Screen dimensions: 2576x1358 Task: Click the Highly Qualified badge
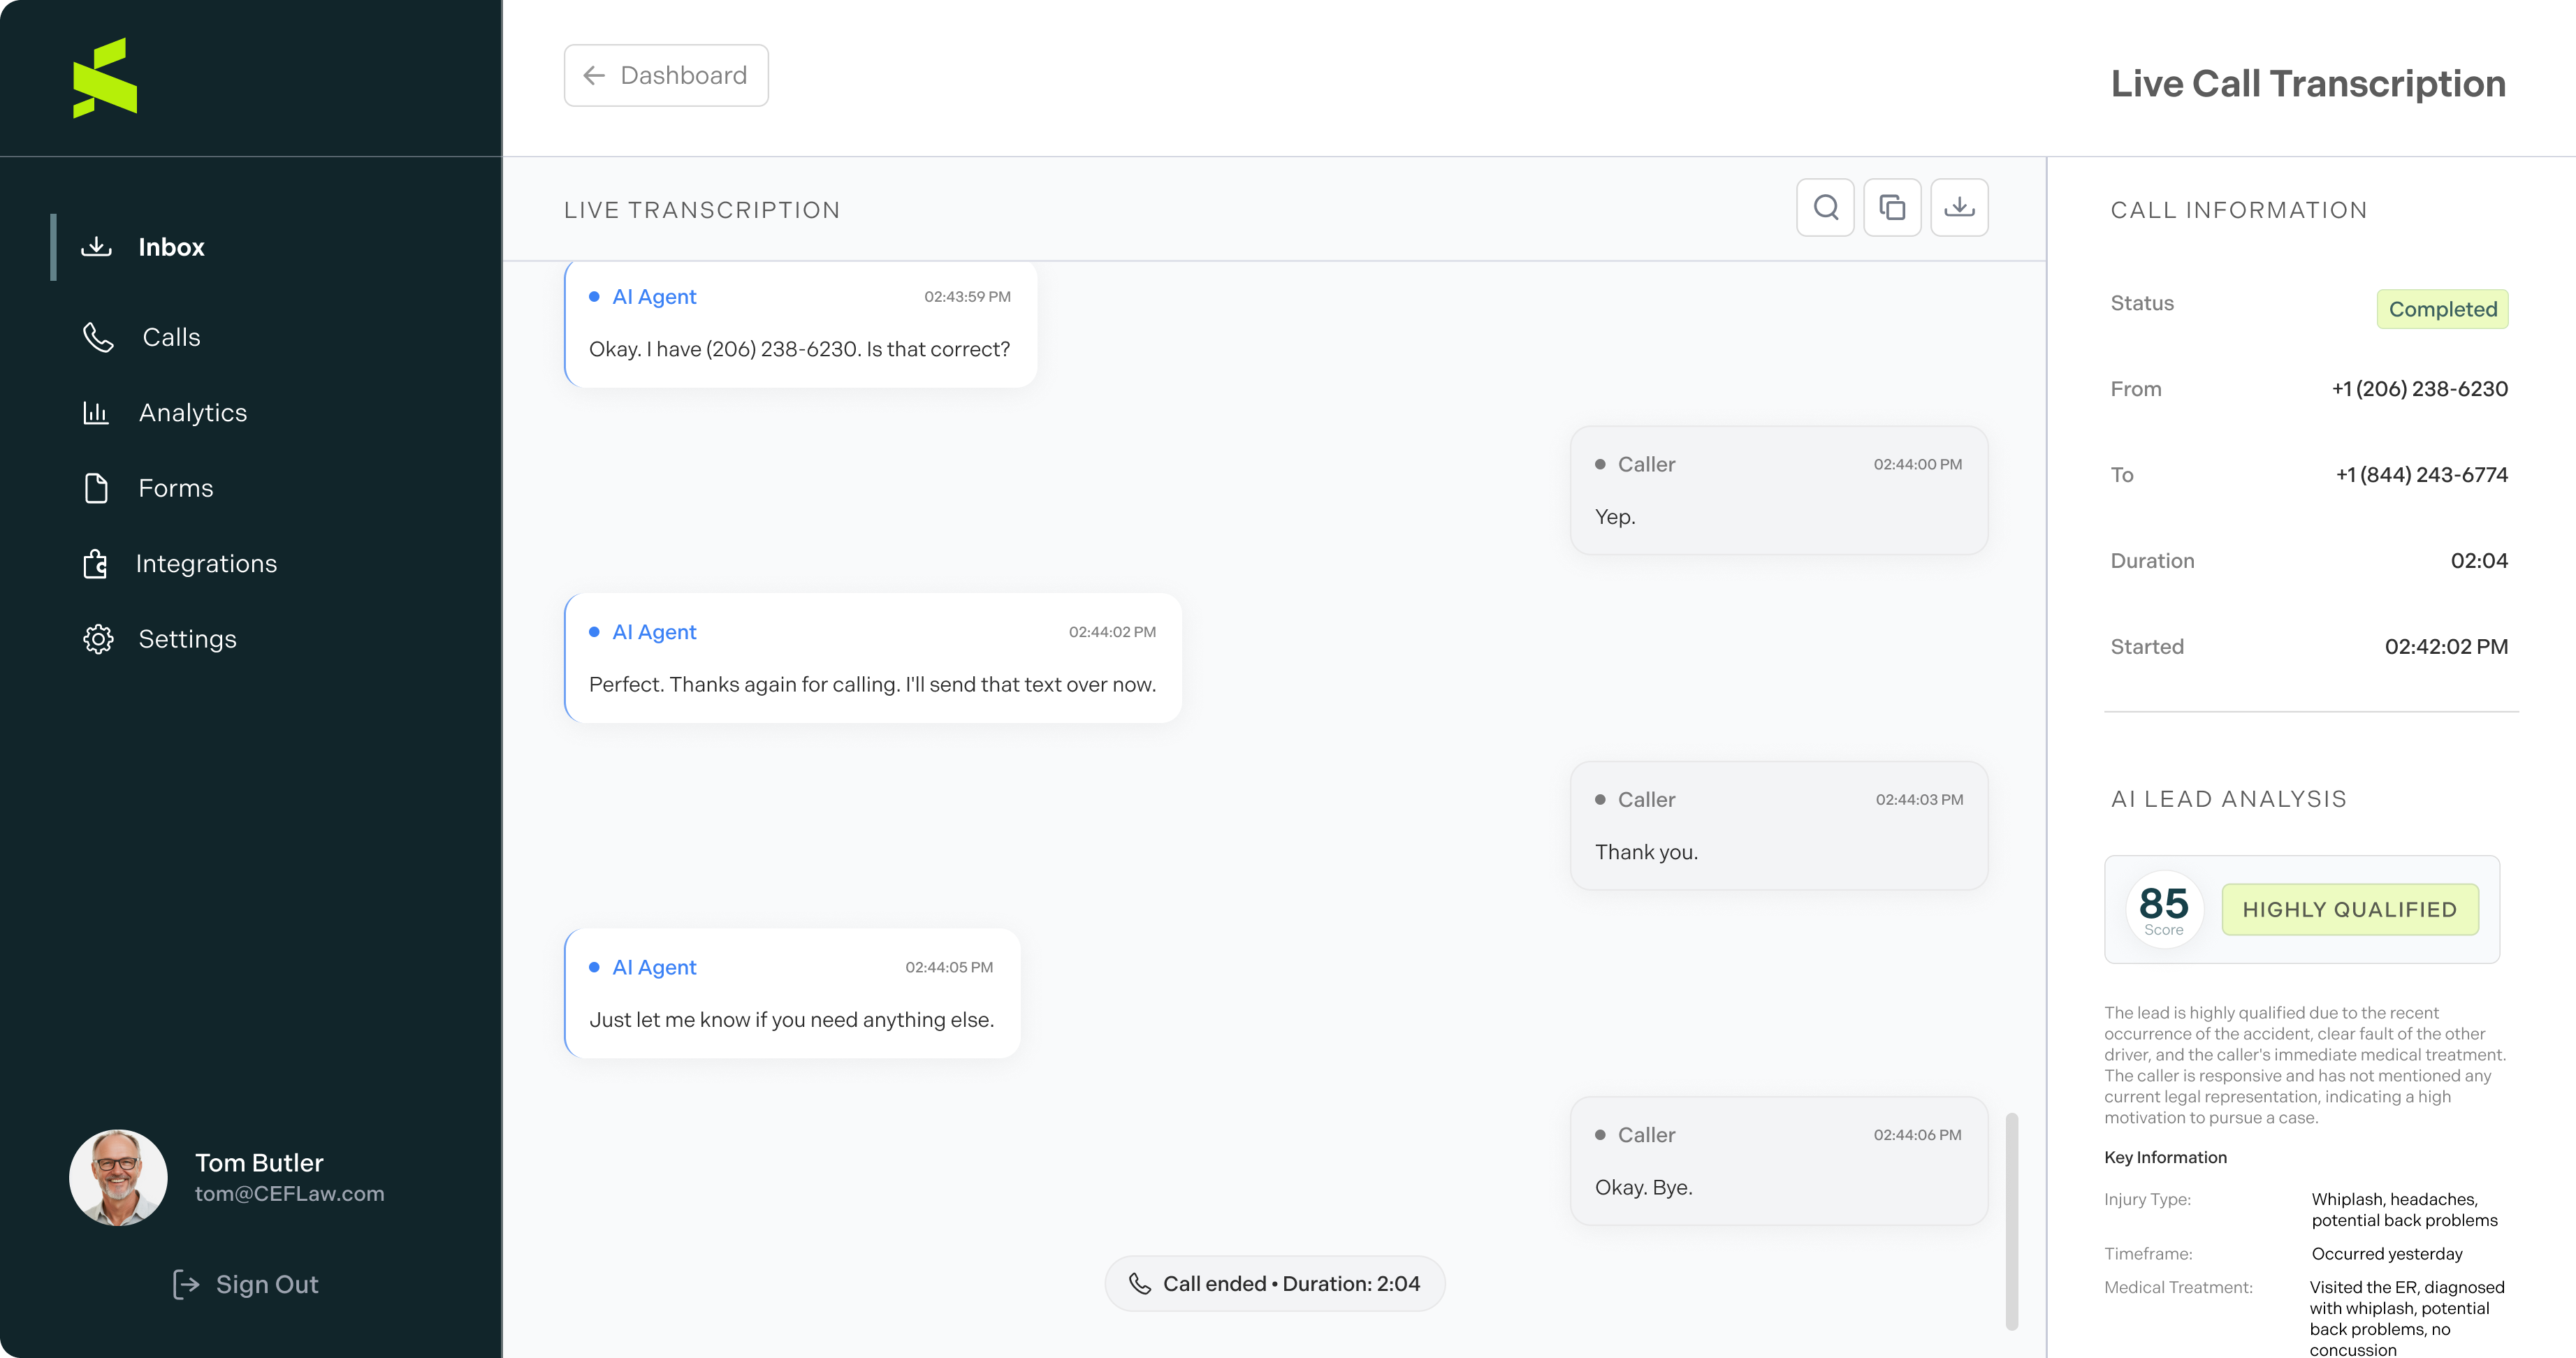2349,909
